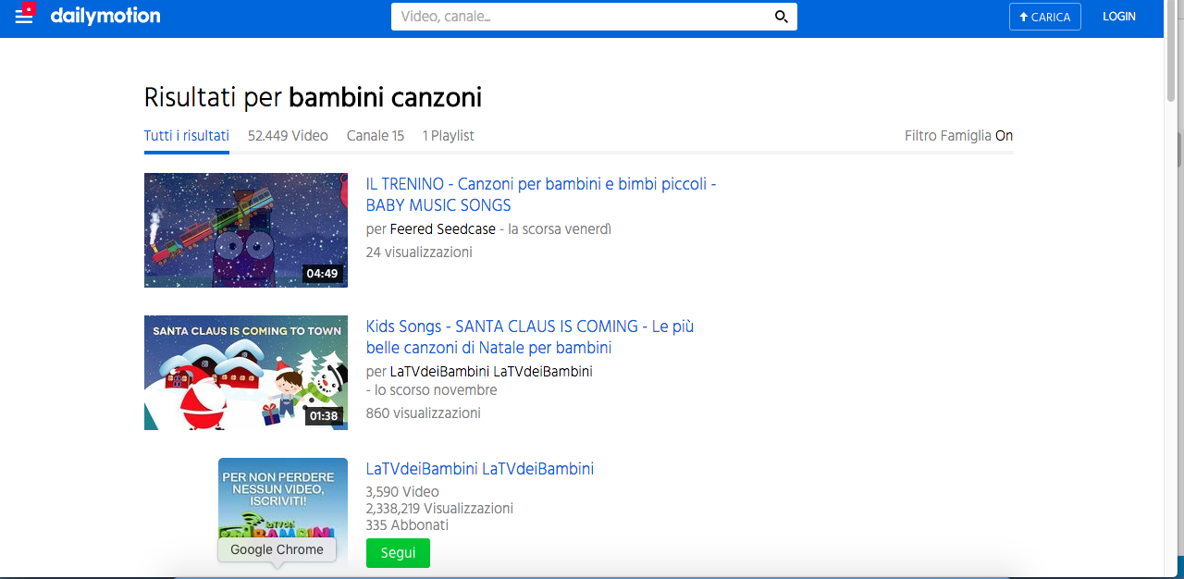Click the LOGIN link
1184x579 pixels.
pyautogui.click(x=1118, y=17)
